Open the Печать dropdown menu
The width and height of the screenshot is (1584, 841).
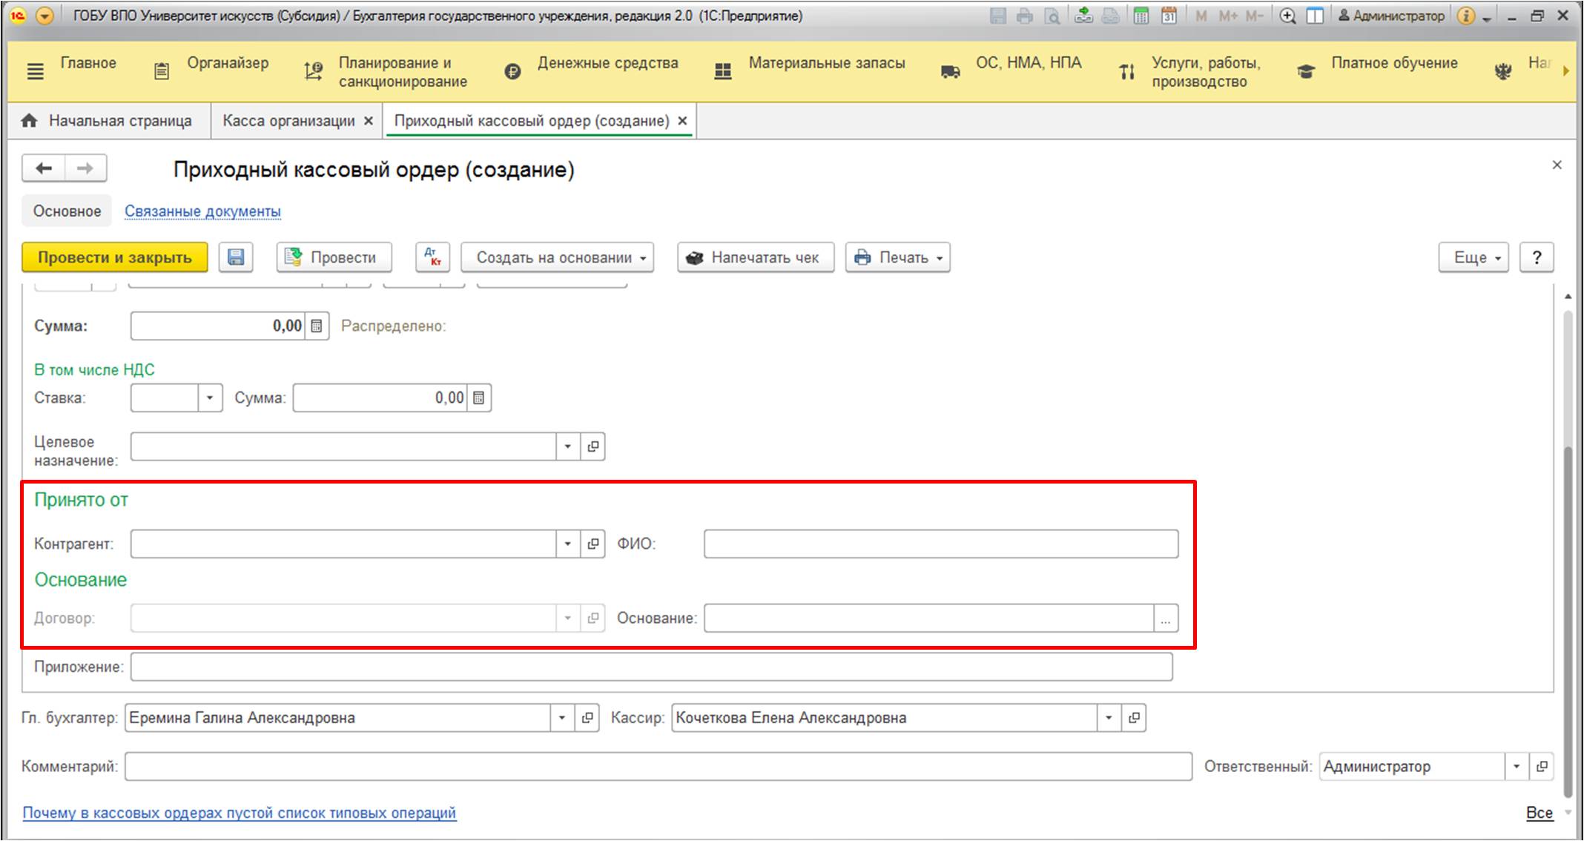point(897,257)
